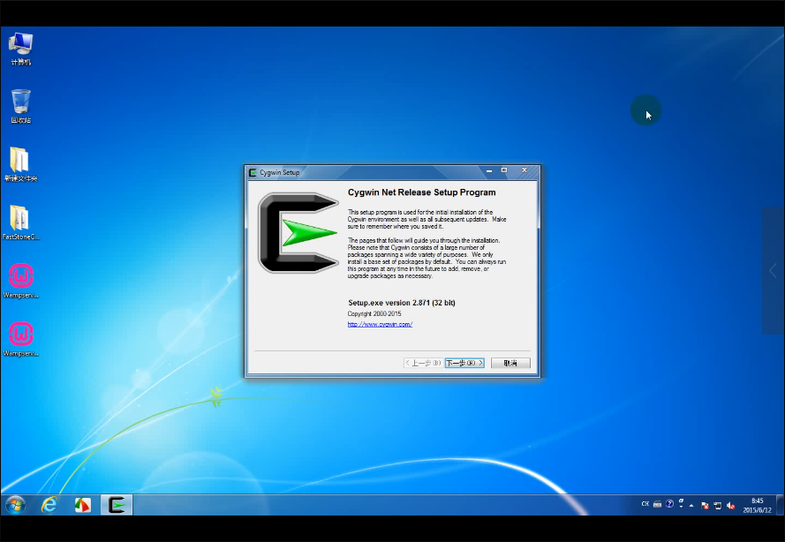Click the Show Desktop strip
This screenshot has width=785, height=542.
coord(780,505)
